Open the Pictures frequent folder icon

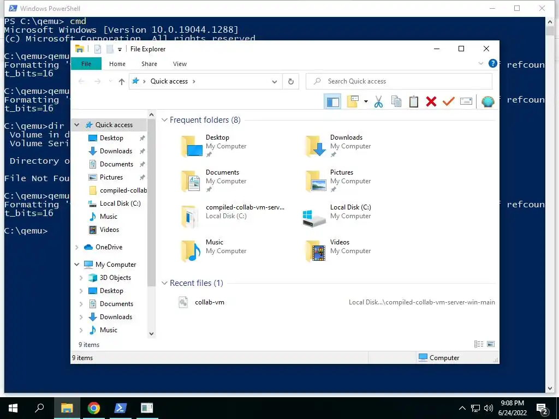316,181
